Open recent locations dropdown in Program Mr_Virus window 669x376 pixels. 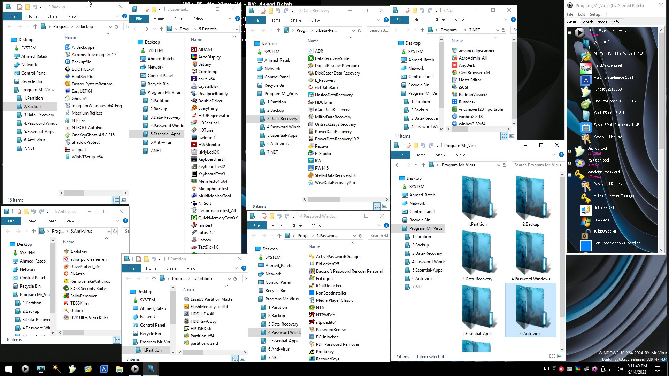(416, 165)
